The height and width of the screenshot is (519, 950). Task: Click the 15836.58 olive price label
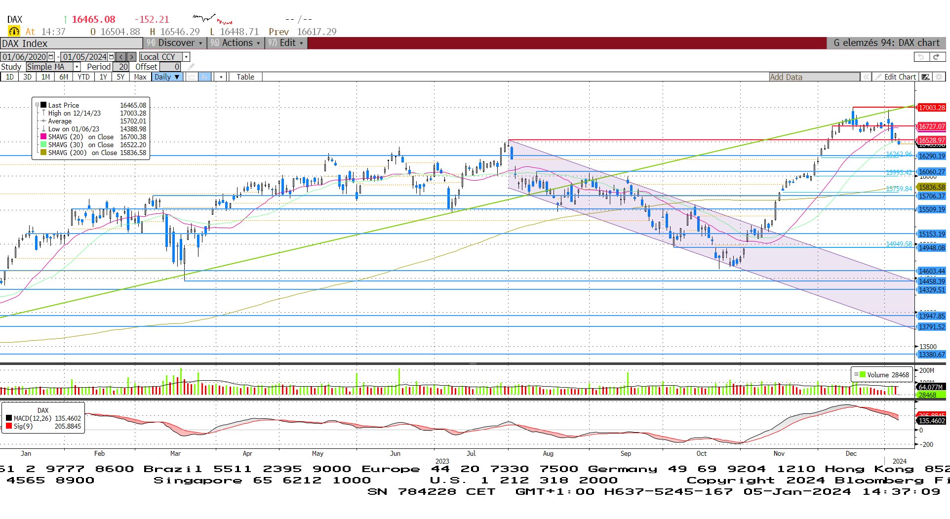coord(931,187)
